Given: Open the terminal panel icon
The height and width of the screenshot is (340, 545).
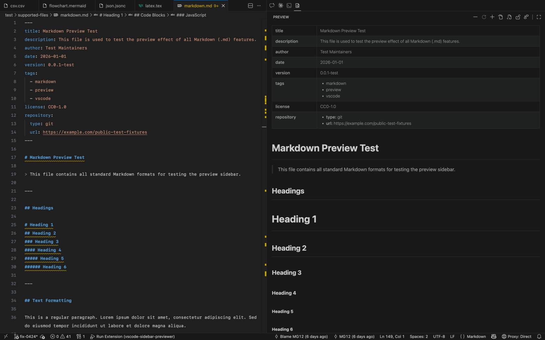Looking at the screenshot, I should (289, 6).
